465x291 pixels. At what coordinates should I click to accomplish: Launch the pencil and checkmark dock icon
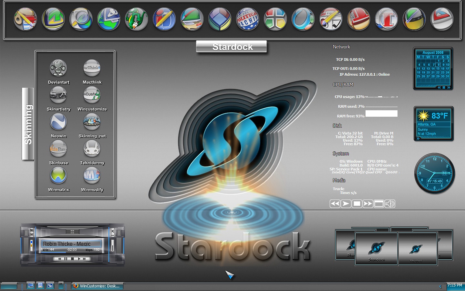pos(331,19)
